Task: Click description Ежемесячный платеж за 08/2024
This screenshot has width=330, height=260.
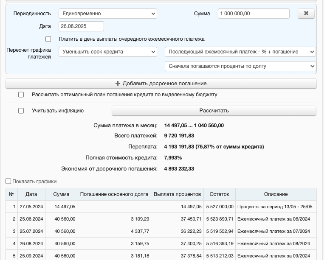Action: click(x=274, y=243)
